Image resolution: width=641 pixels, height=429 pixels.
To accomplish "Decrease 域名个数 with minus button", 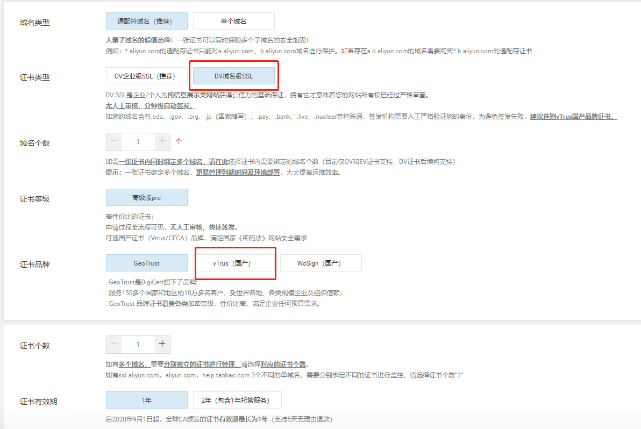I will click(x=113, y=141).
